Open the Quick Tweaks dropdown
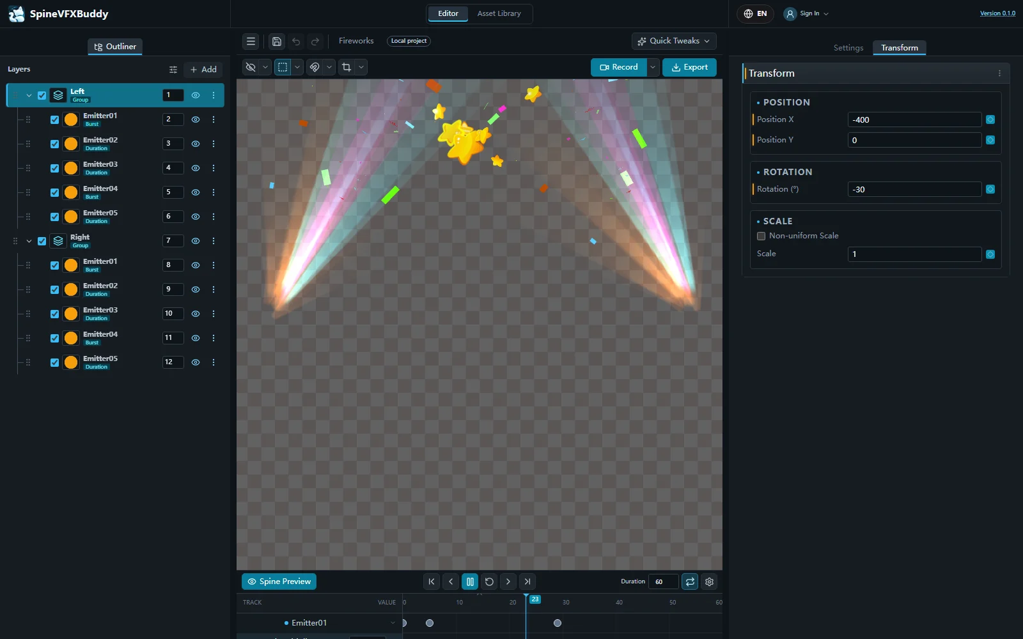 [674, 41]
